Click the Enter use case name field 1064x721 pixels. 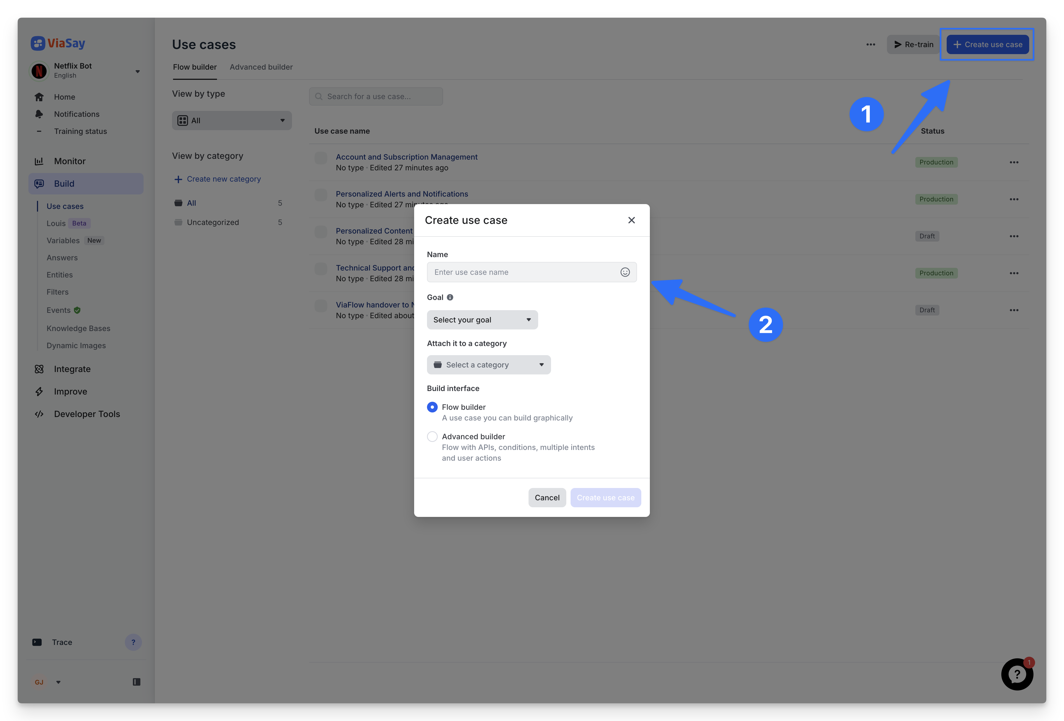pyautogui.click(x=522, y=272)
